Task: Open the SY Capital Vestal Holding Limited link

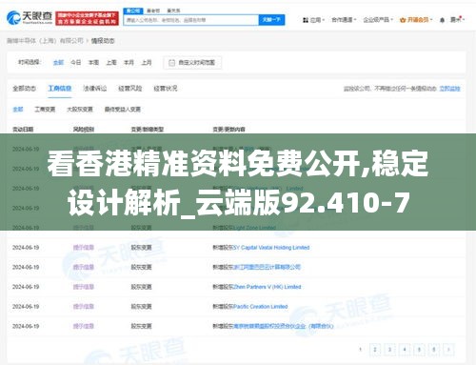Action: (271, 248)
